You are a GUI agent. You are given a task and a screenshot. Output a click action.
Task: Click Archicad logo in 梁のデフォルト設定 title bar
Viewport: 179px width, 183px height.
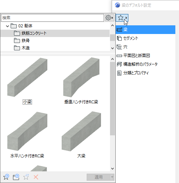[117, 5]
